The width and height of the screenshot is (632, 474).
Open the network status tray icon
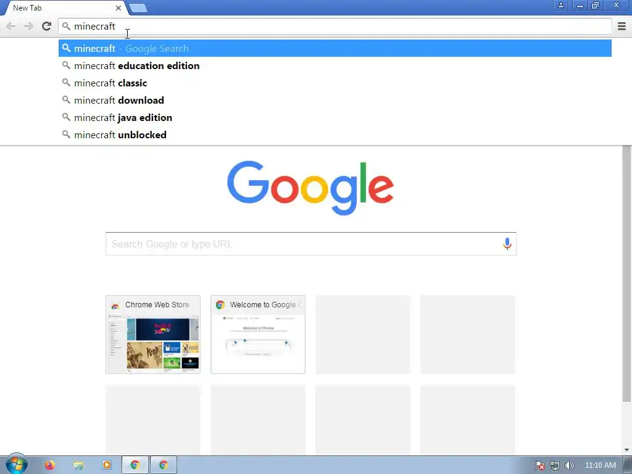555,465
